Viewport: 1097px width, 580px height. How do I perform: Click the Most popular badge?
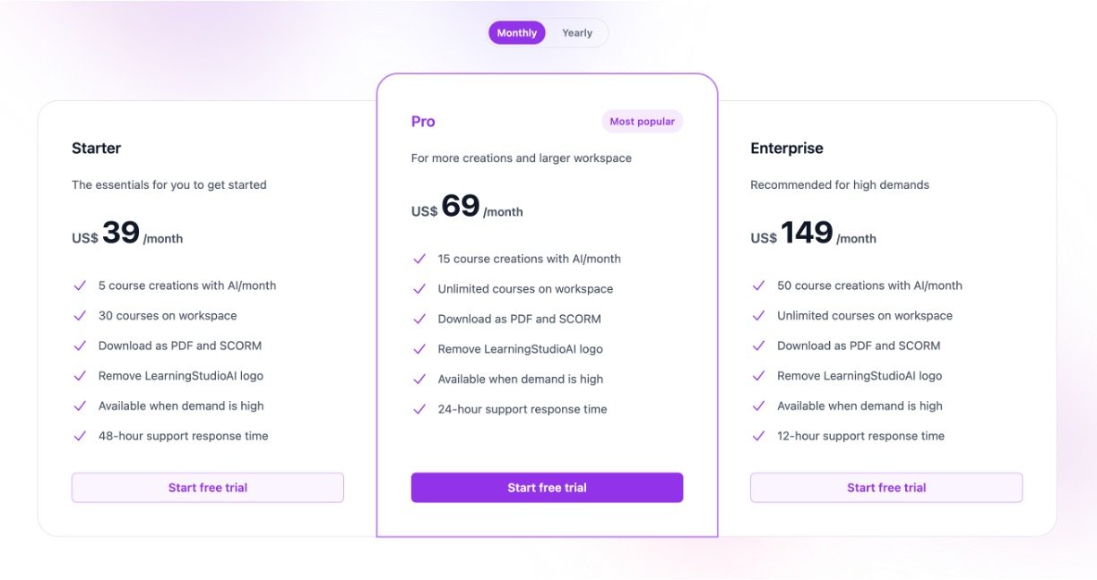(642, 122)
